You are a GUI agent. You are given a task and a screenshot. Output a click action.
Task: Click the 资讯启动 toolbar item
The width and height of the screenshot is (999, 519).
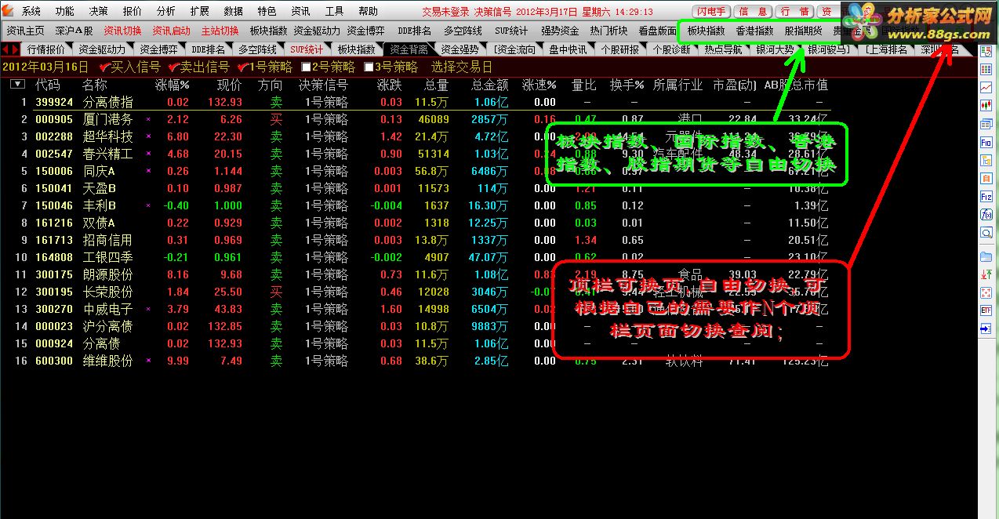pos(172,31)
